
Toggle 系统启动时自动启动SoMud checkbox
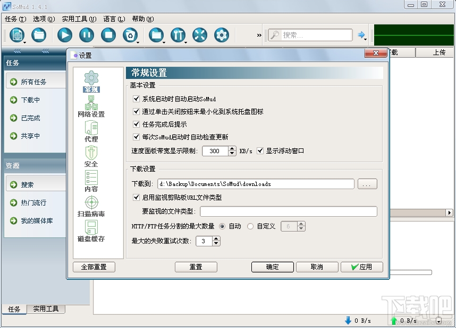136,99
